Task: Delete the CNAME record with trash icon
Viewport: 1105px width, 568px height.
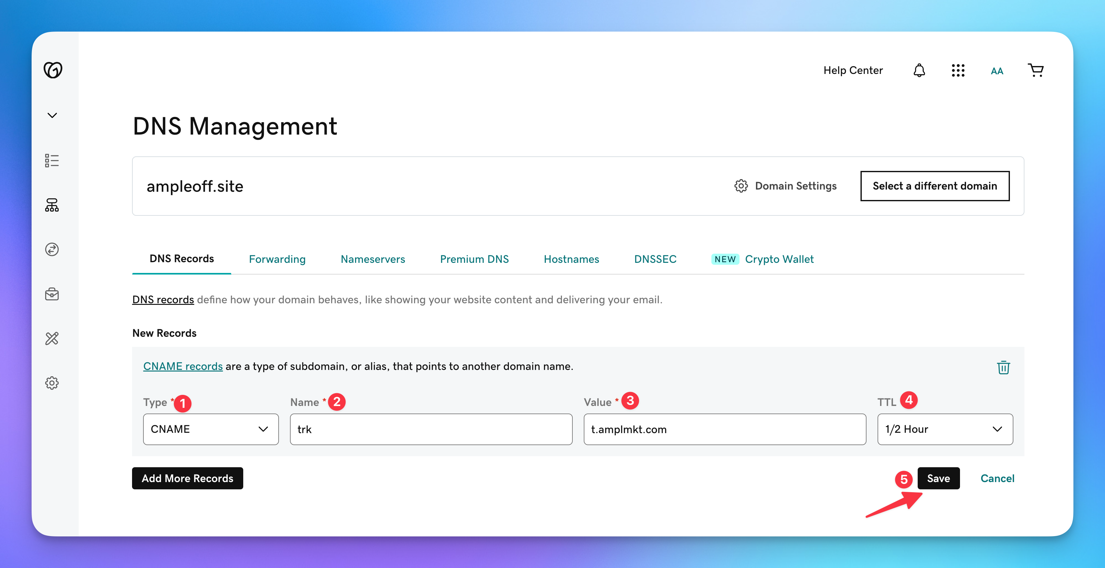Action: [1003, 367]
